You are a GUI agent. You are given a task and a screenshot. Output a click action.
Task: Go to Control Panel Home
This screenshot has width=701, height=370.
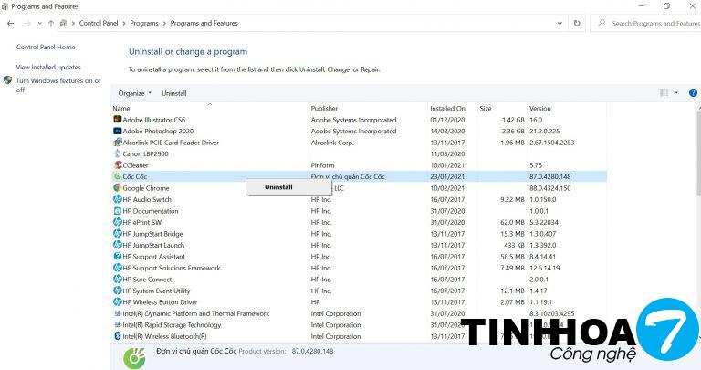coord(46,47)
